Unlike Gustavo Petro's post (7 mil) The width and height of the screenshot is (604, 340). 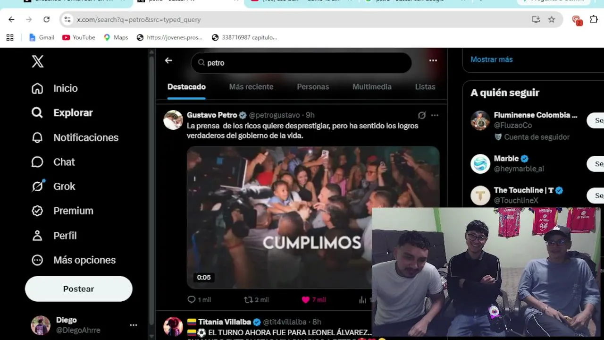click(x=313, y=300)
